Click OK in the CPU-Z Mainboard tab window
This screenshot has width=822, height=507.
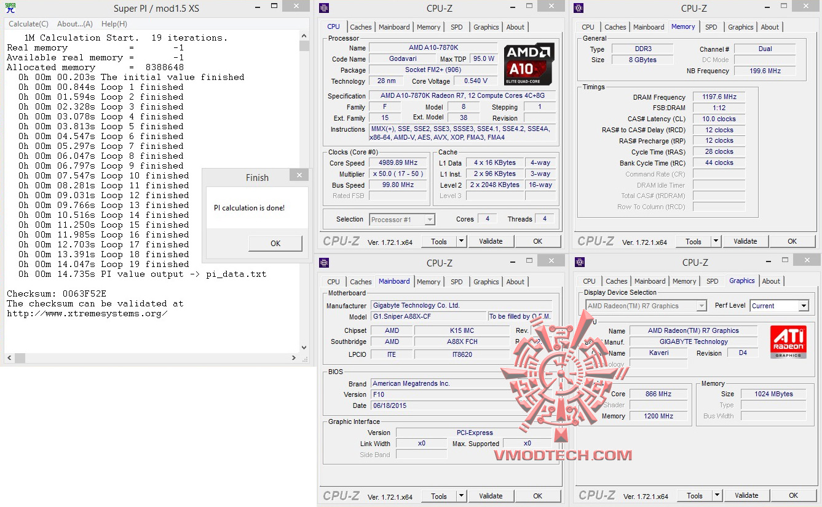pos(537,496)
